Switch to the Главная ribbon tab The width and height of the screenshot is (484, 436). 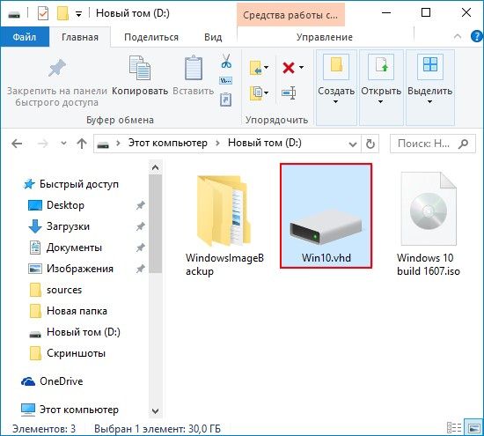click(x=80, y=37)
